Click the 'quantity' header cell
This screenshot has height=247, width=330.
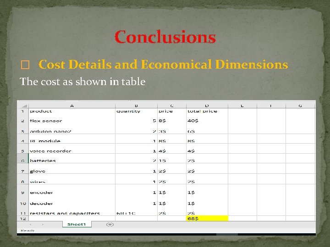136,111
